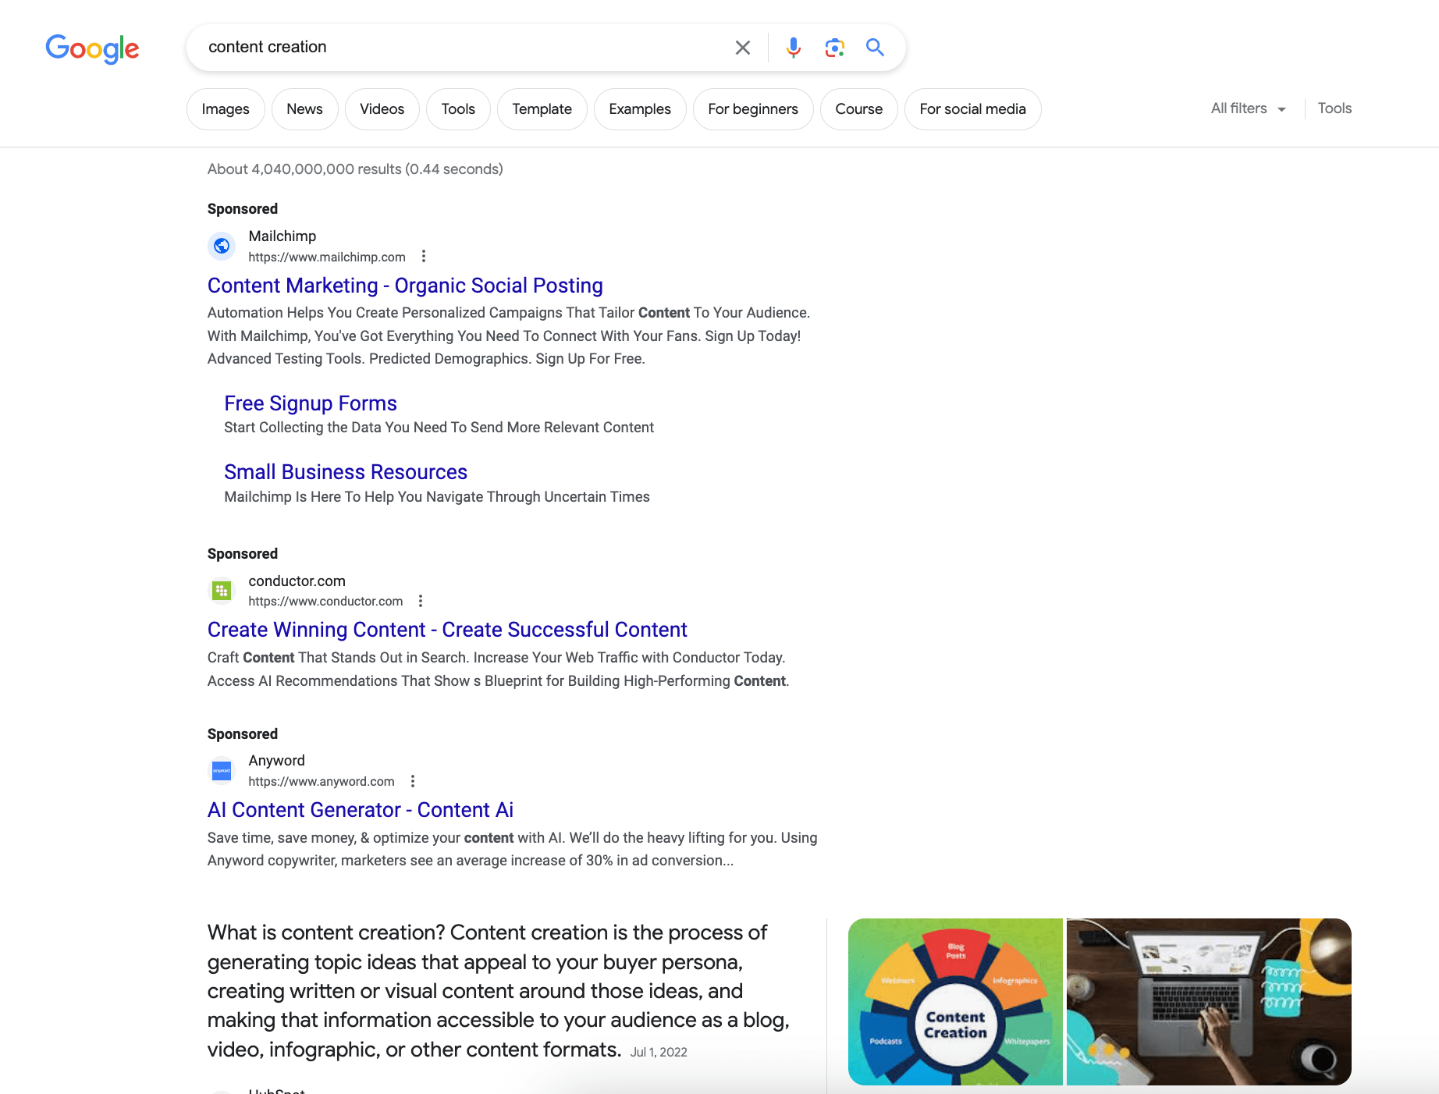The height and width of the screenshot is (1094, 1439).
Task: Click Anyword blue favicon
Action: coord(222,770)
